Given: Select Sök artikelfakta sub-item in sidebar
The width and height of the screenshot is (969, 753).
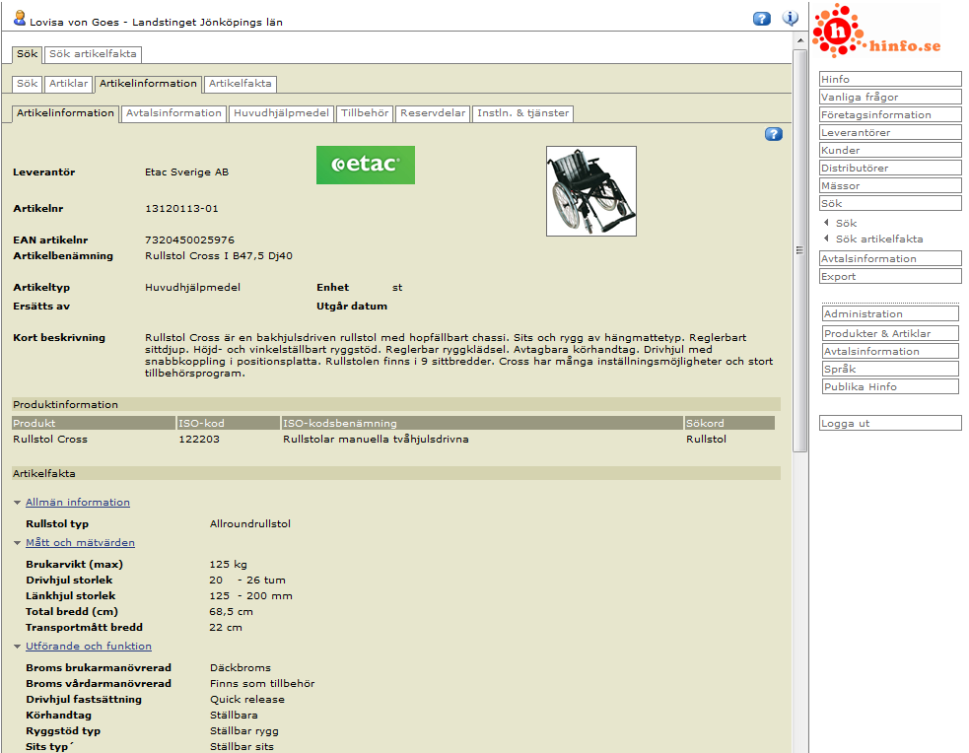Looking at the screenshot, I should pyautogui.click(x=878, y=240).
